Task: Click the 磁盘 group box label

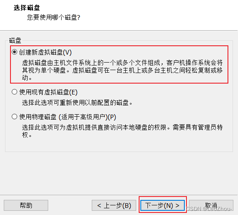Action: (15, 40)
